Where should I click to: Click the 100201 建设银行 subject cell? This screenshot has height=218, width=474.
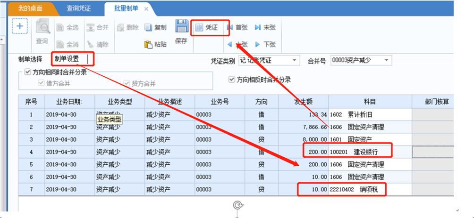(x=370, y=152)
